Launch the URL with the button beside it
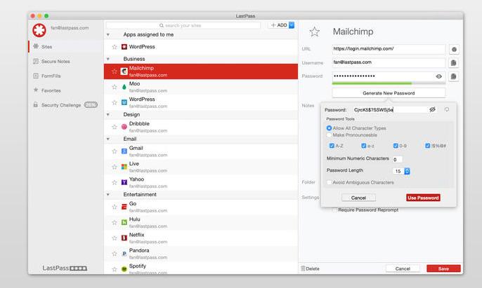The image size is (482, 288). click(x=454, y=49)
